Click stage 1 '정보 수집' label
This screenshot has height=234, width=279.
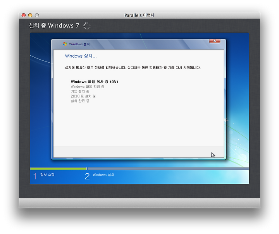47,175
